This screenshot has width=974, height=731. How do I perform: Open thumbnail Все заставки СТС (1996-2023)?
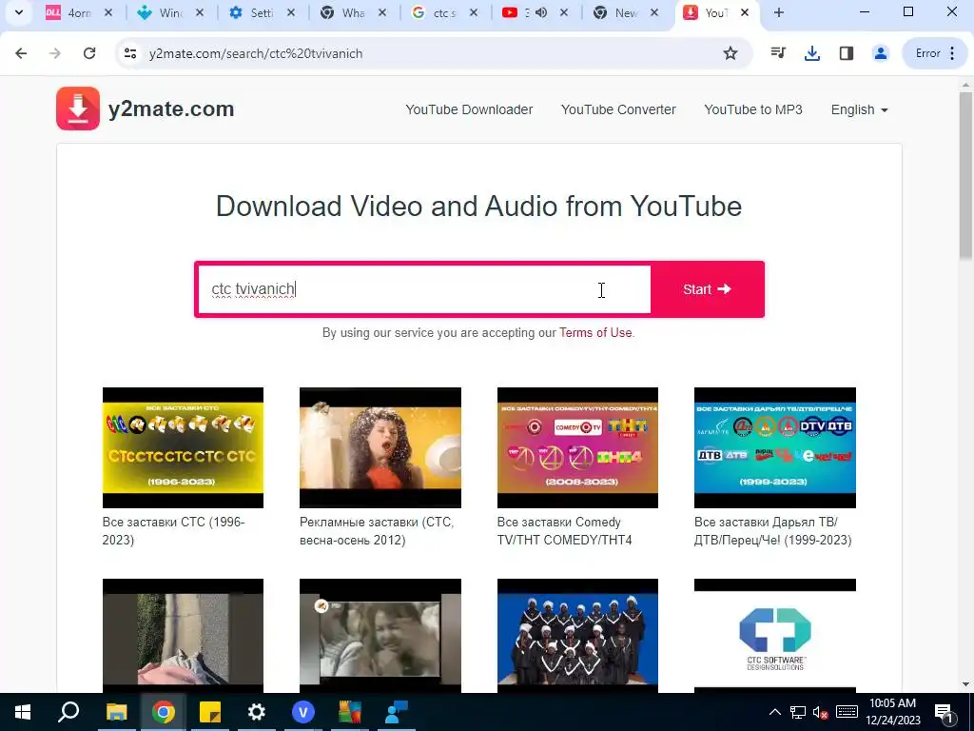[x=183, y=447]
